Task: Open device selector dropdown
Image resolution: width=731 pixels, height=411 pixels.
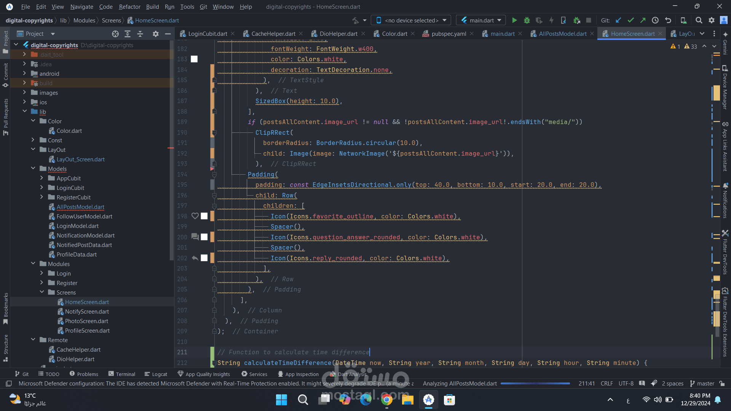Action: pyautogui.click(x=411, y=21)
